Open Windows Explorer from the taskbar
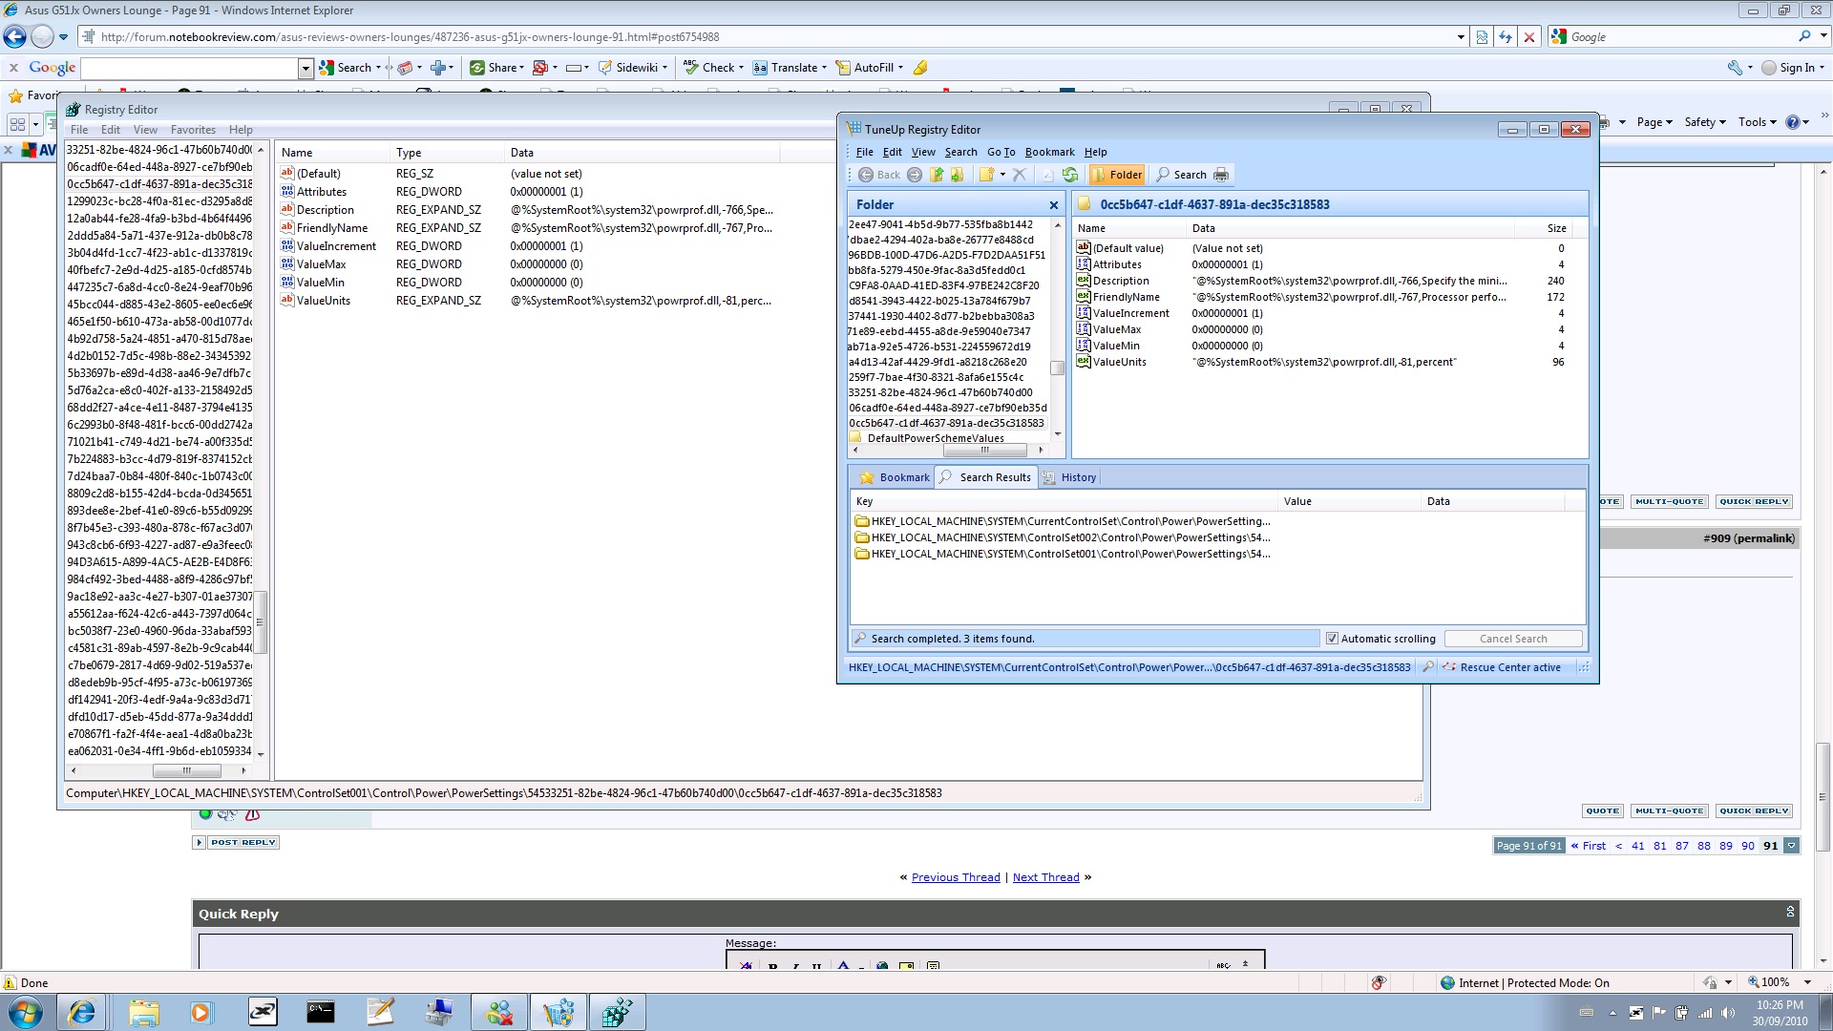 [144, 1012]
